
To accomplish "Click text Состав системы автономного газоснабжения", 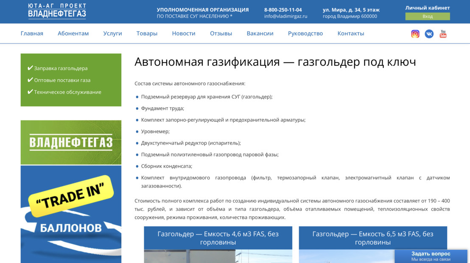I will 190,84.
